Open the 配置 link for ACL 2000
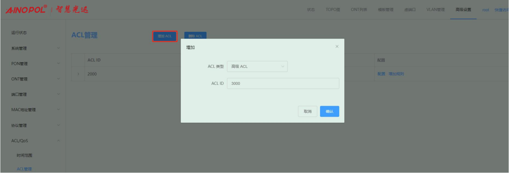The width and height of the screenshot is (509, 173). [381, 74]
